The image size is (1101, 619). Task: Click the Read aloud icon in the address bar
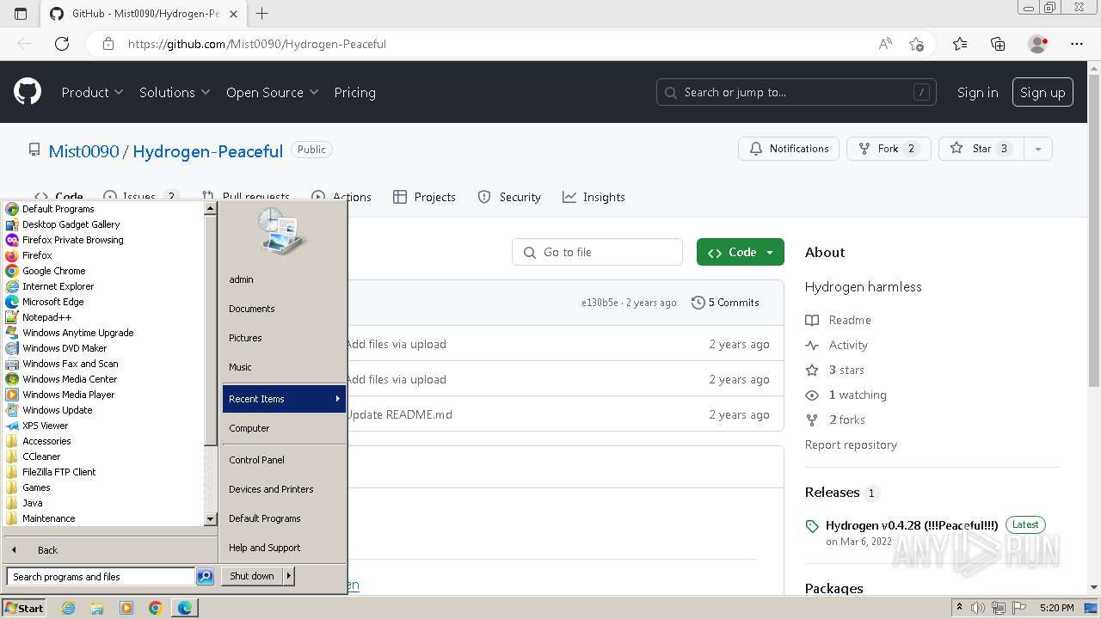(885, 44)
